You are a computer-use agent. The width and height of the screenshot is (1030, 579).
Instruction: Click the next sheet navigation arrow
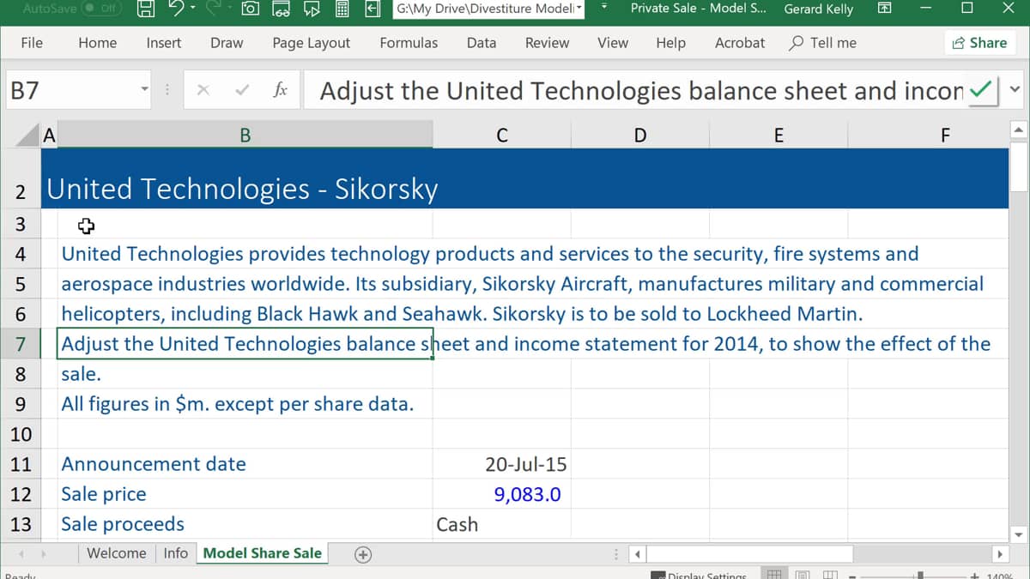click(44, 554)
